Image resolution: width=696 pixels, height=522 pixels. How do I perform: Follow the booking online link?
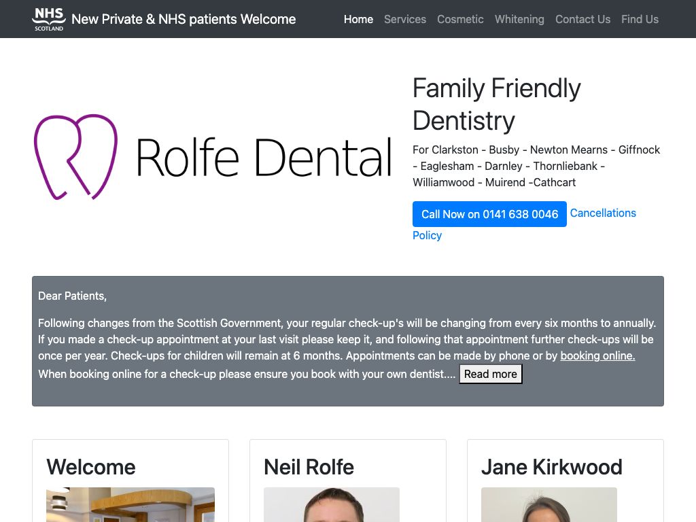point(597,355)
